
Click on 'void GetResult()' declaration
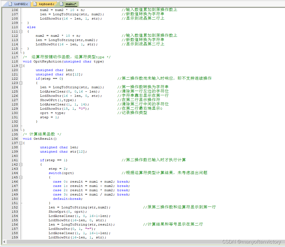tap(40, 139)
